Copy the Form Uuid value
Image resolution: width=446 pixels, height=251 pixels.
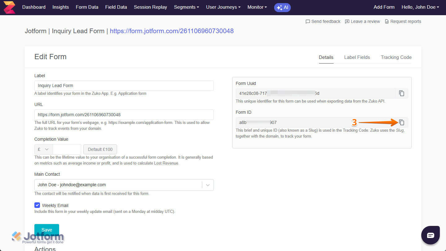[401, 93]
